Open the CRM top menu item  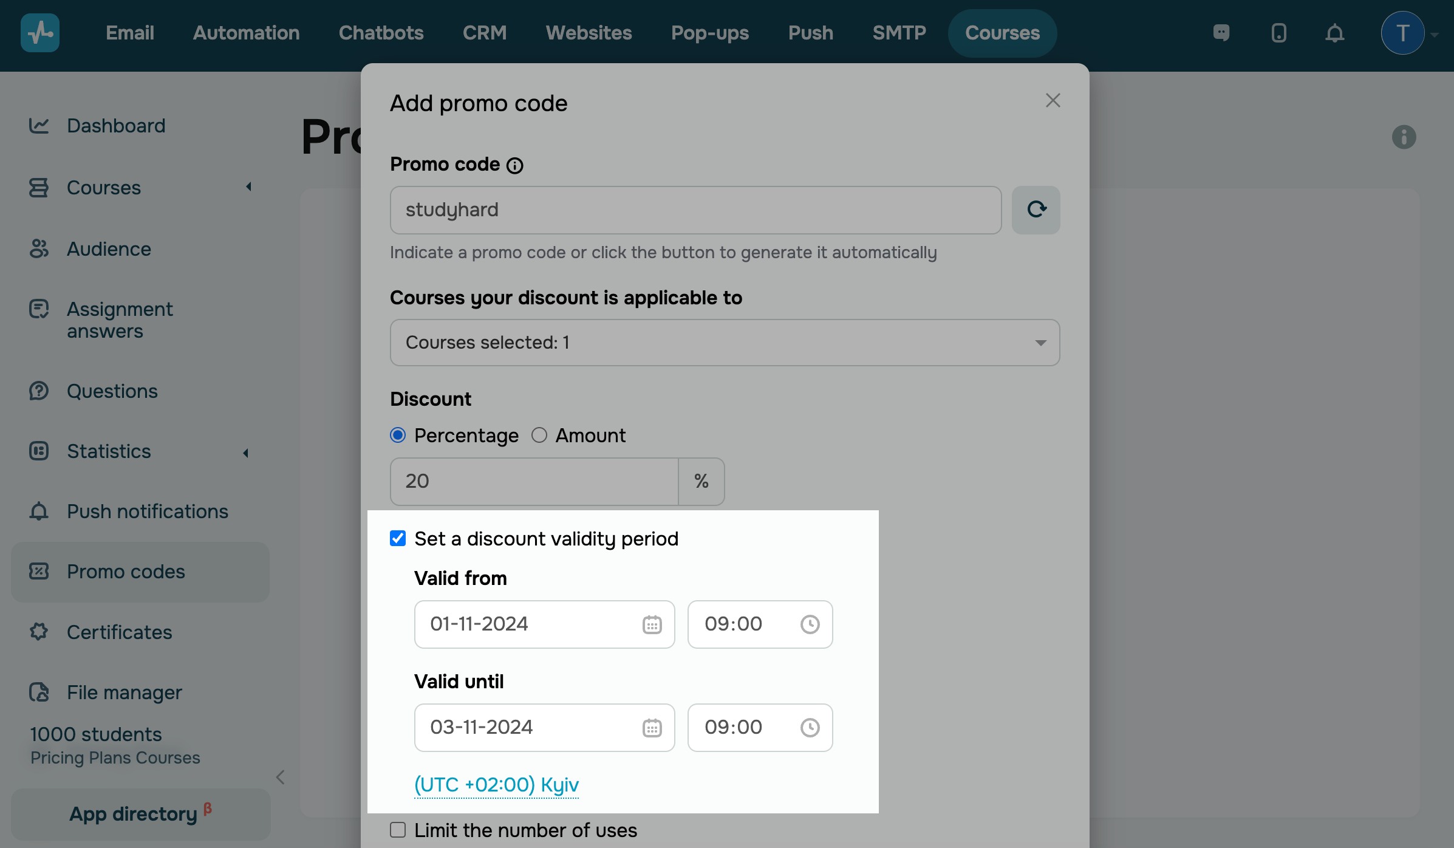[484, 33]
